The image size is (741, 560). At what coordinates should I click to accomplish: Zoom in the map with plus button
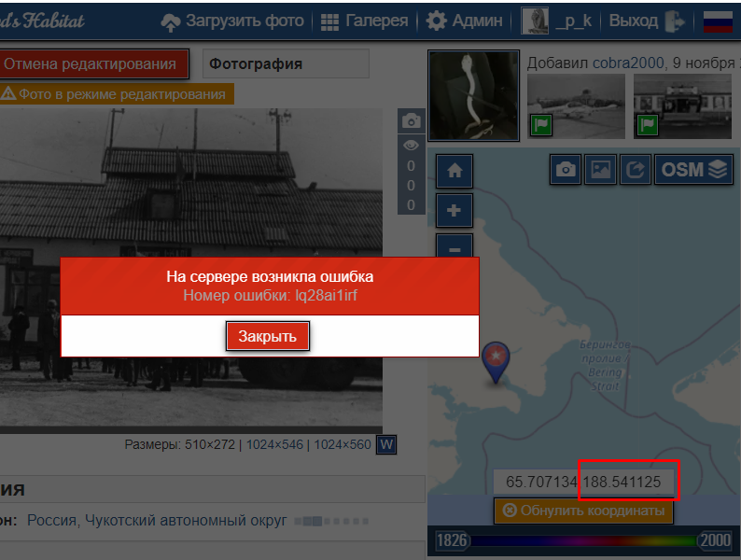(454, 210)
